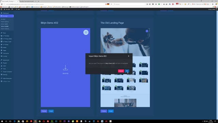Open the notification center in the taskbar
218x123 pixels.
[x=215, y=121]
